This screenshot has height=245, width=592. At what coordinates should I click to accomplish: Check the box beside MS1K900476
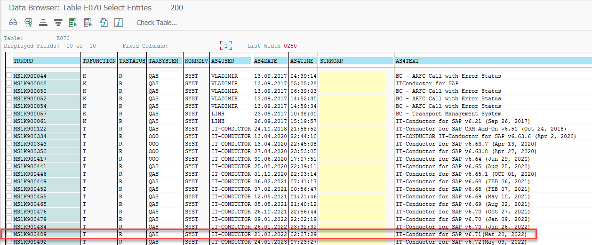point(9,212)
